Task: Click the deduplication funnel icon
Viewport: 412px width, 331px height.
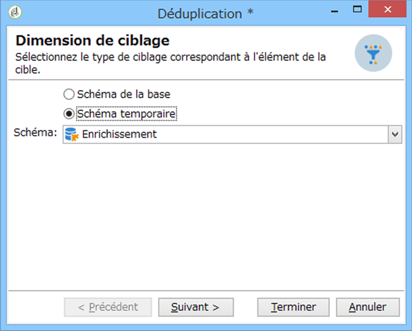Action: click(374, 53)
